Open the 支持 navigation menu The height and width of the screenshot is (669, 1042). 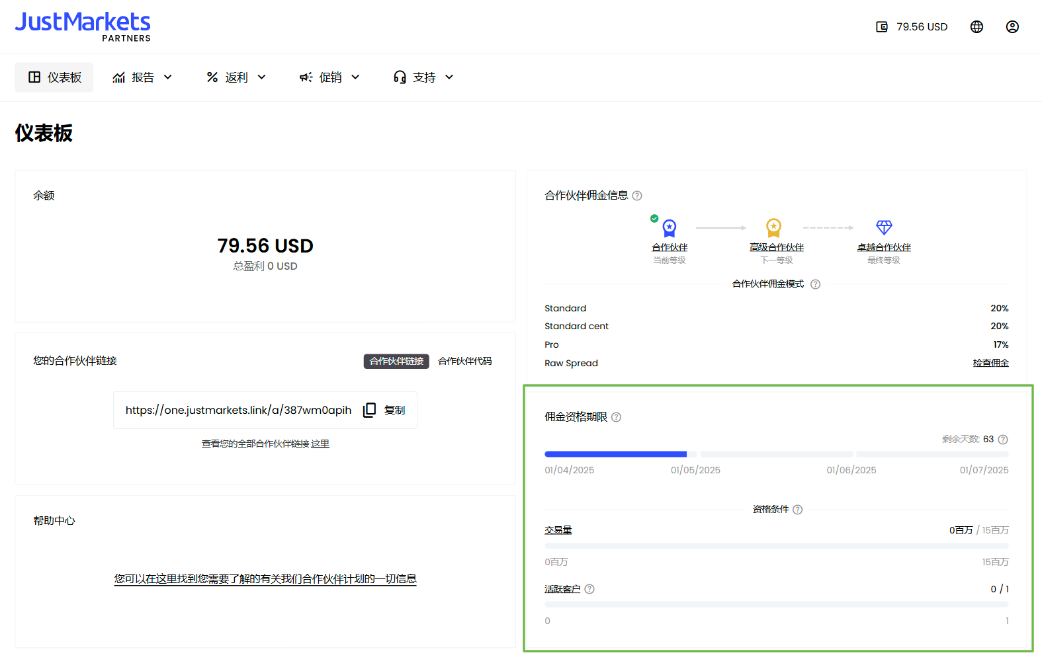[x=423, y=77]
